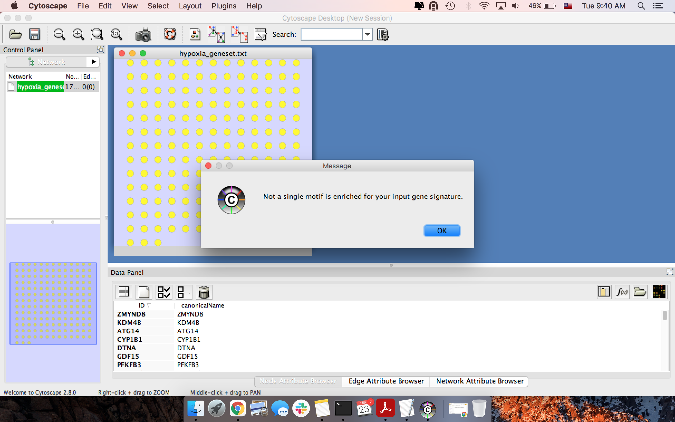The image size is (675, 422).
Task: Select the hypoxia_geneset network entry
Action: coord(41,87)
